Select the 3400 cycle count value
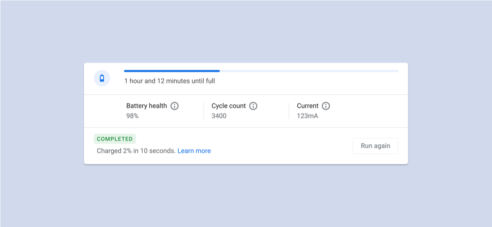 219,116
